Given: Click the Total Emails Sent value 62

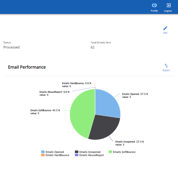Looking at the screenshot, I should click(93, 47).
